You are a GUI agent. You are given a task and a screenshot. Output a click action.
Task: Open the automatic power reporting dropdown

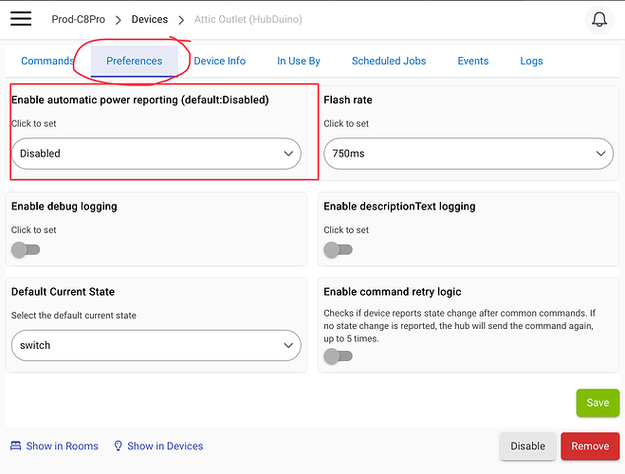(x=156, y=154)
